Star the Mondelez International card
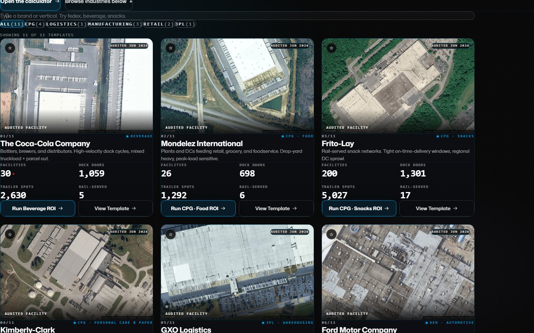This screenshot has height=333, width=534. click(171, 48)
